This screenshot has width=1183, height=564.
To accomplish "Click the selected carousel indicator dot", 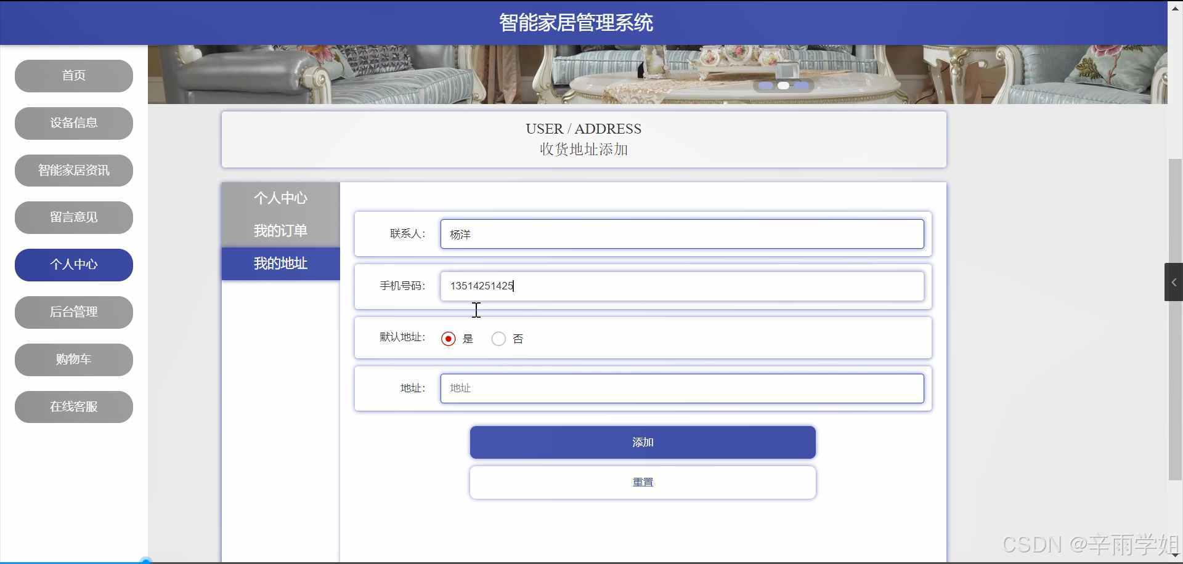I will click(783, 86).
